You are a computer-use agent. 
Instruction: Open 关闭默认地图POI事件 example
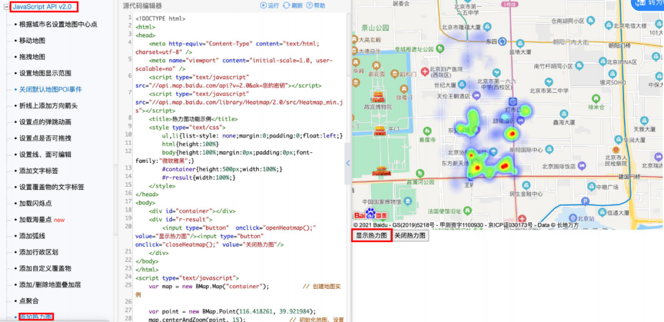click(50, 90)
